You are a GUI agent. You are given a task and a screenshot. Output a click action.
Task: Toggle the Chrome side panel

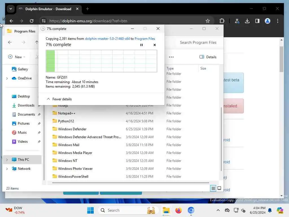pyautogui.click(x=257, y=21)
